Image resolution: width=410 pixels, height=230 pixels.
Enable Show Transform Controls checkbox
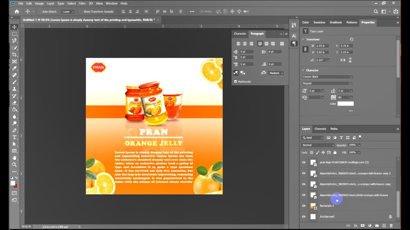tap(81, 11)
